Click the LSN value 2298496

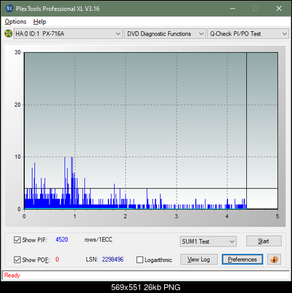point(113,260)
